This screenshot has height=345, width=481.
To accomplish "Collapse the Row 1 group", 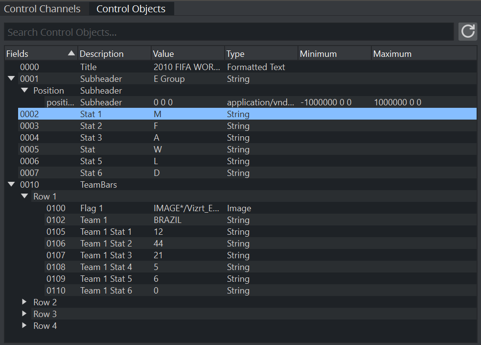I will click(24, 197).
